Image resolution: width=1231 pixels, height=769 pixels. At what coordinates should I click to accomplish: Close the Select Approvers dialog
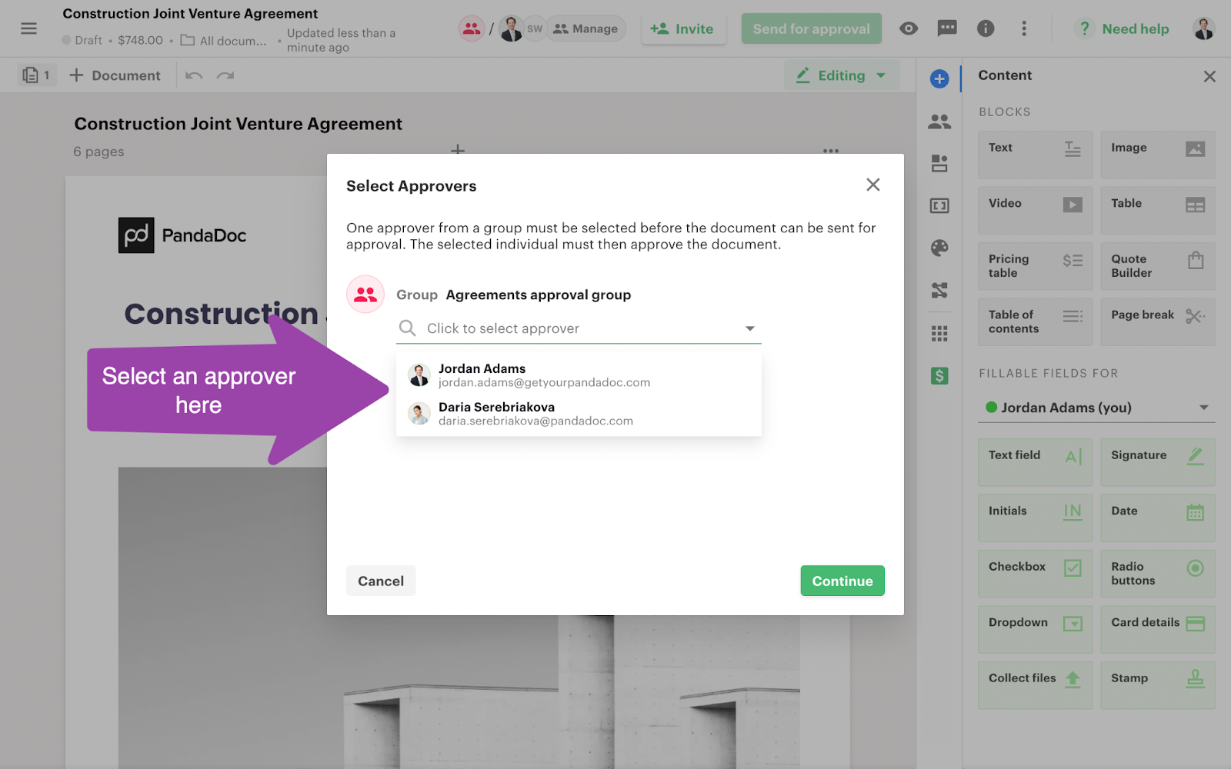pyautogui.click(x=872, y=185)
